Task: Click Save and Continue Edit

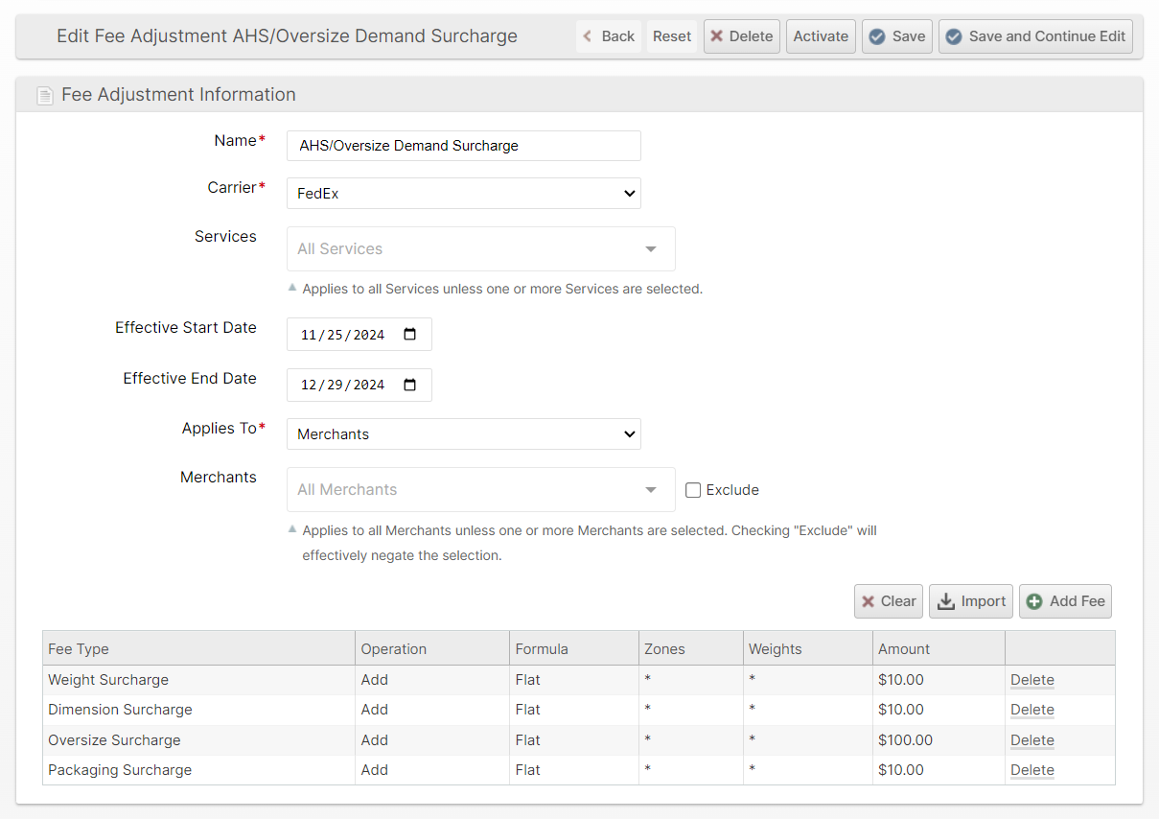Action: click(x=1035, y=36)
